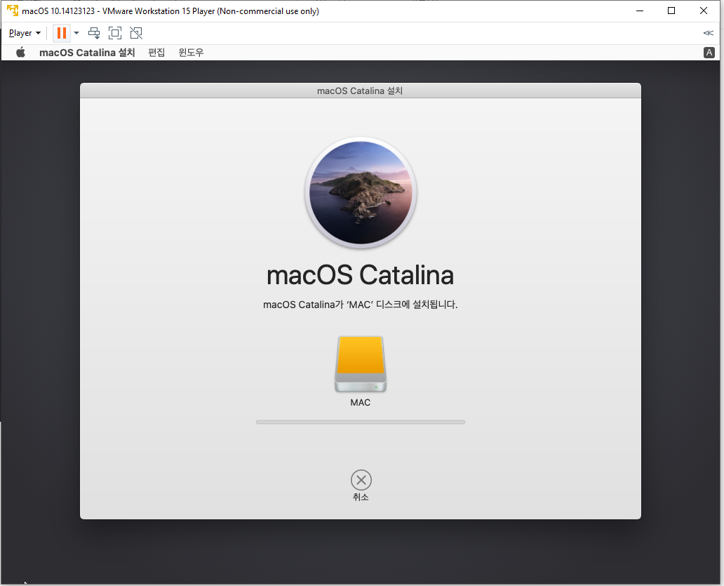Select the MAC disk icon
Screen dimensions: 724x586
pyautogui.click(x=361, y=364)
